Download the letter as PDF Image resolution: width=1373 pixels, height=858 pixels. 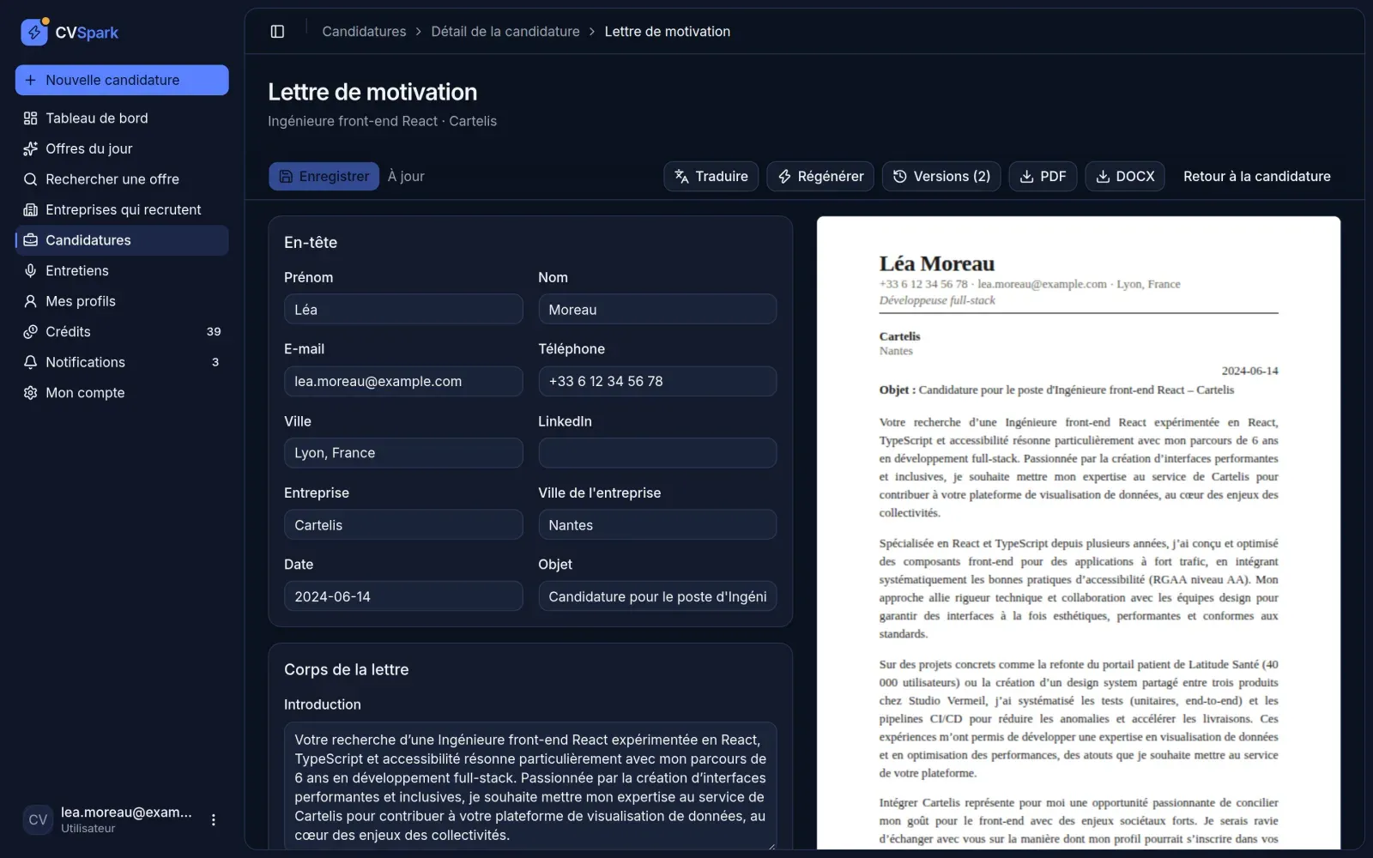coord(1043,176)
